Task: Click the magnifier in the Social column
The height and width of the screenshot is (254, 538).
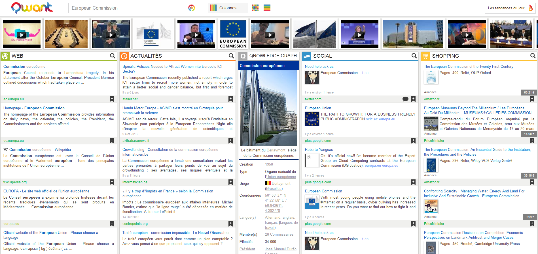Action: (x=414, y=56)
